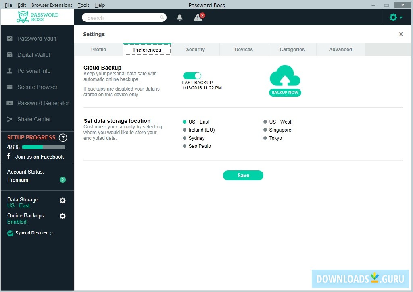
Task: Select the Ireland (EU) storage location
Action: pyautogui.click(x=185, y=130)
